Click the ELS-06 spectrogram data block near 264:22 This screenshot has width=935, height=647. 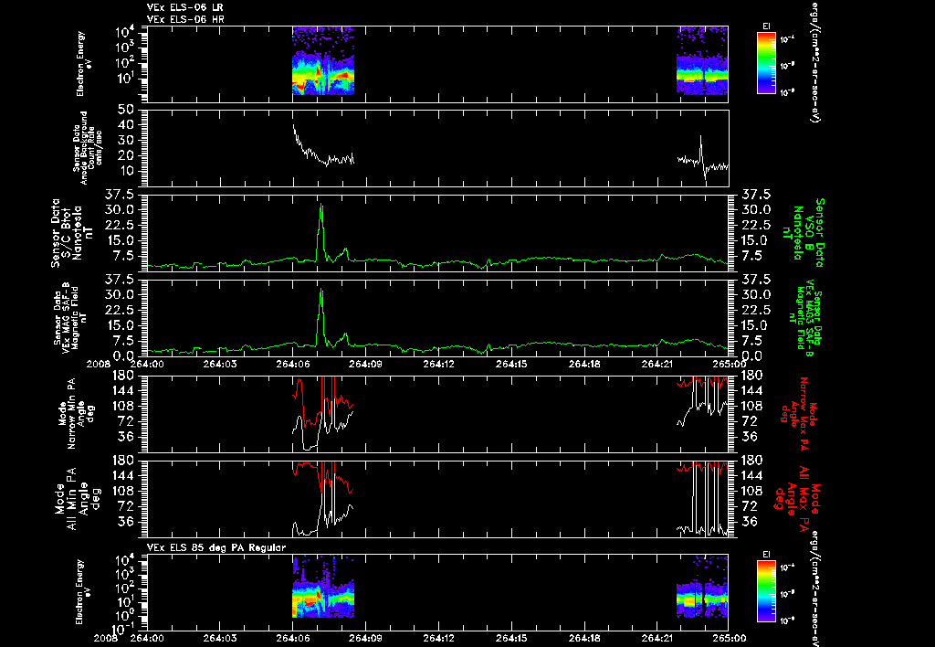coord(702,59)
